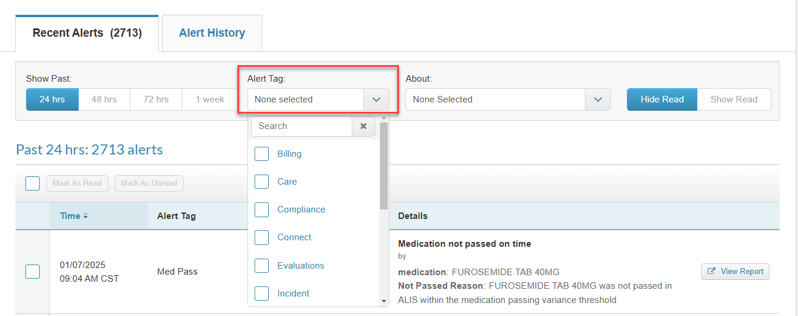Click the Show Read button

(733, 99)
